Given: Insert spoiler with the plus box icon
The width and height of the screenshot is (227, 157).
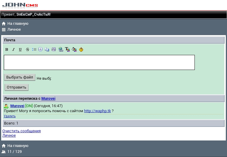Looking at the screenshot, I should (40, 49).
